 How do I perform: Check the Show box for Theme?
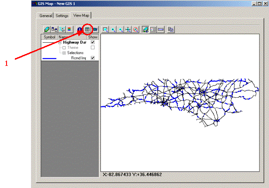pyautogui.click(x=93, y=48)
